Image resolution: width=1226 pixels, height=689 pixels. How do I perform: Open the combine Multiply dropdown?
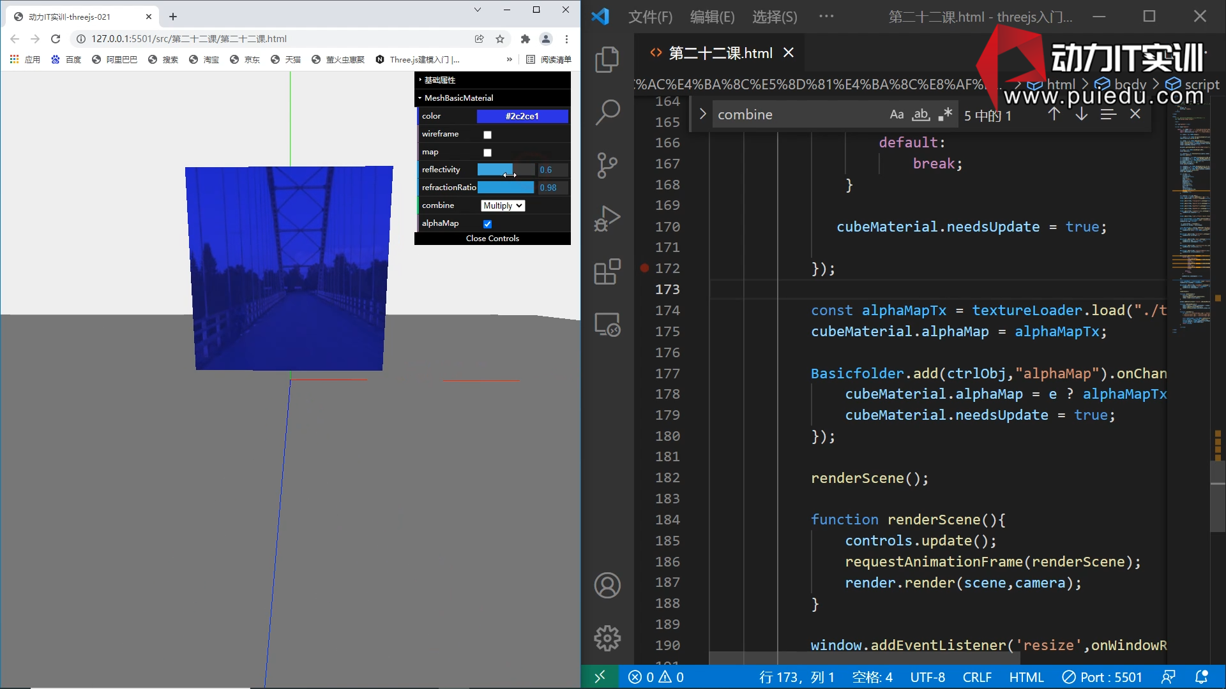tap(503, 205)
